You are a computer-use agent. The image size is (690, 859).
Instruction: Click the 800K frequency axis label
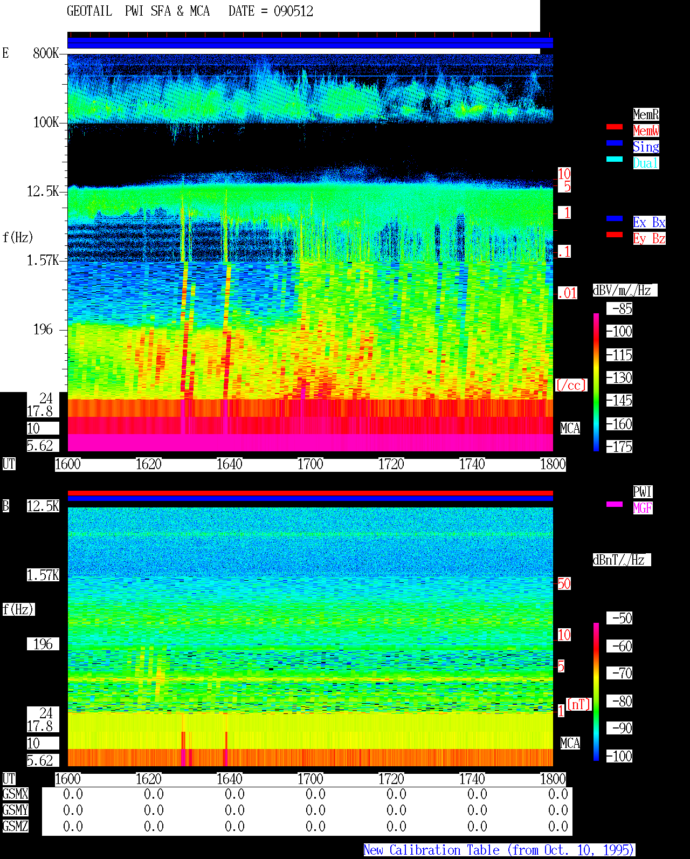(46, 53)
